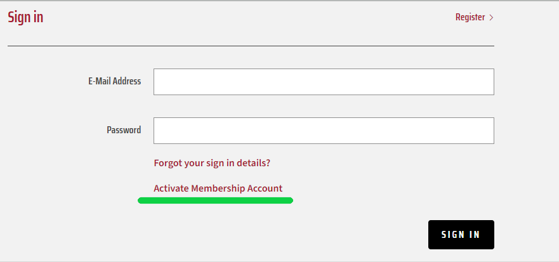Click the horizontal divider under Sign in

[251, 46]
